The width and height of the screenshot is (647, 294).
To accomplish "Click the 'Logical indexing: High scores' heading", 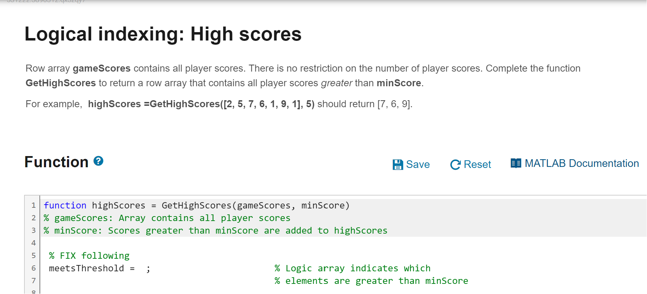I will (x=163, y=34).
